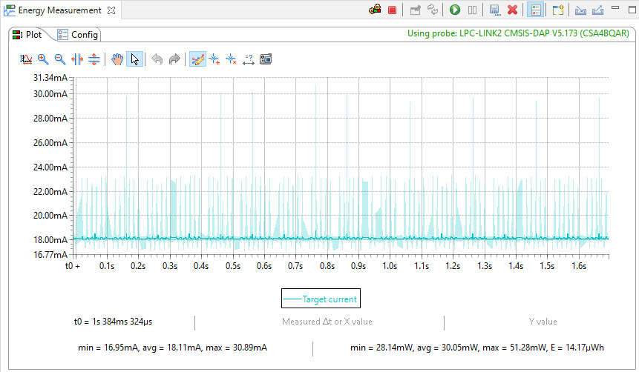This screenshot has width=639, height=372.
Task: Toggle the list view button in top toolbar
Action: tap(534, 10)
